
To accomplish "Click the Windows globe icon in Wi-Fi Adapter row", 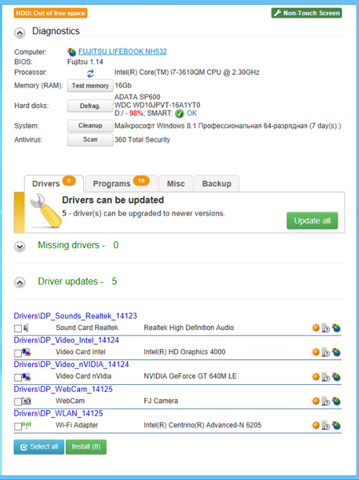I will [336, 425].
